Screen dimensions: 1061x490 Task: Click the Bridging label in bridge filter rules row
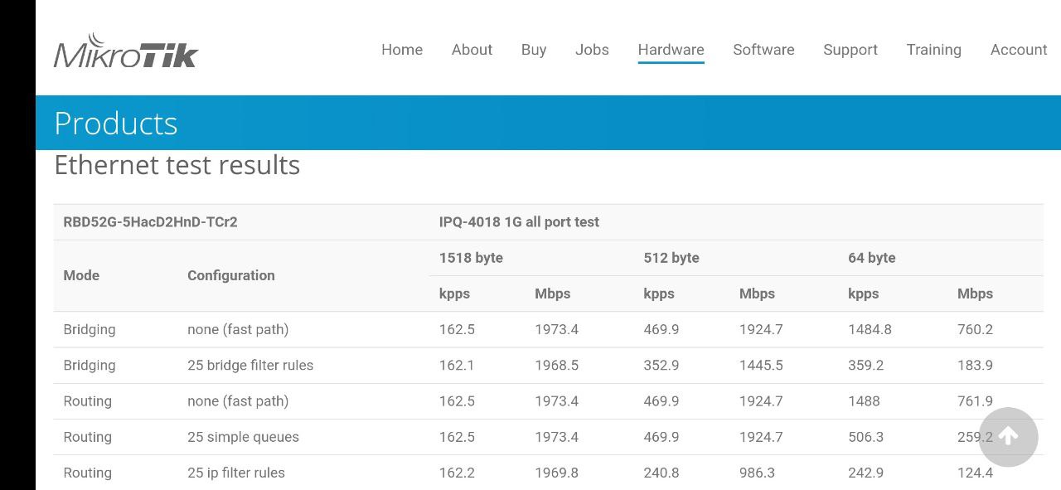pos(90,365)
